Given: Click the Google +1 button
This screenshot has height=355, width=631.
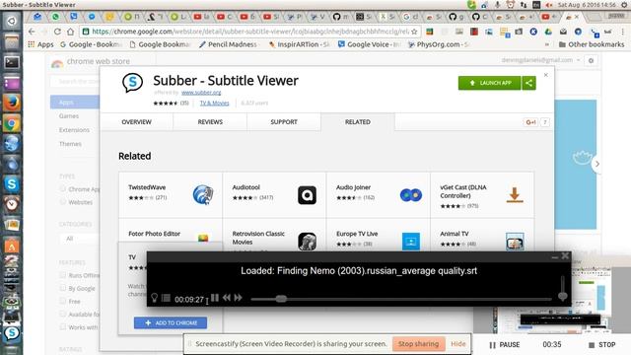Looking at the screenshot, I should pos(530,122).
